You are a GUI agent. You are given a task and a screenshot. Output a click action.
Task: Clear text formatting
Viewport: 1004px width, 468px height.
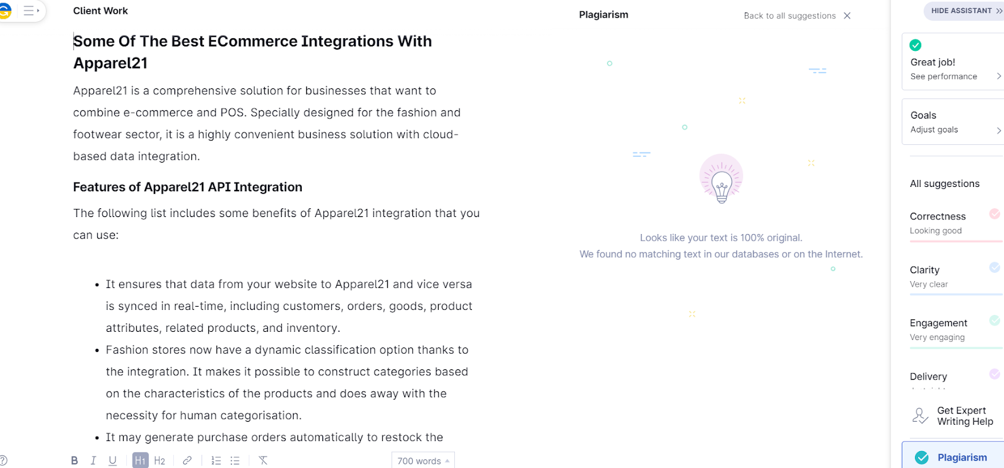263,460
